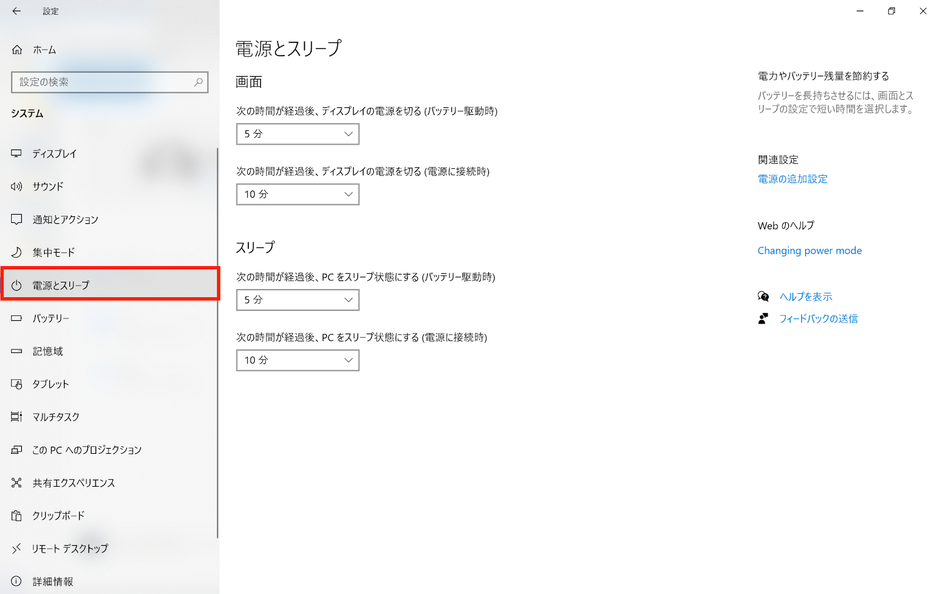Click the ヘルプを表示 chat bubble icon
This screenshot has width=939, height=594.
point(764,296)
